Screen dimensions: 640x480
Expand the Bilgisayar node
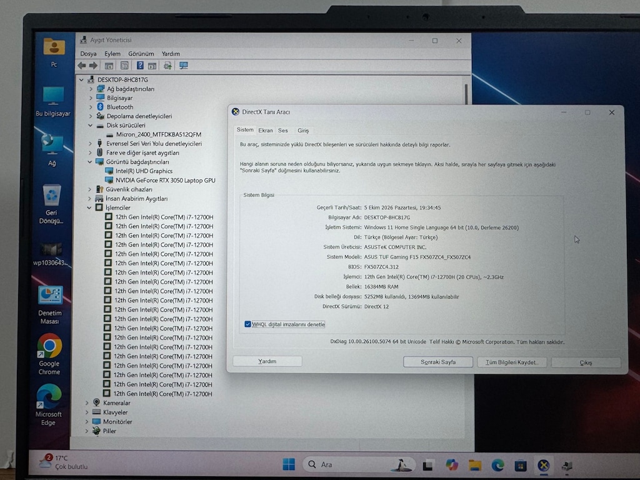[91, 98]
